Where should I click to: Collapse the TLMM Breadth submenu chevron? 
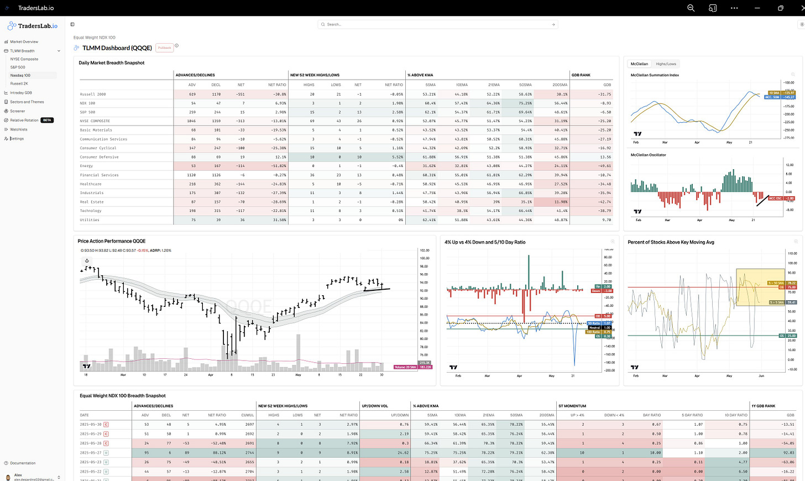tap(59, 51)
